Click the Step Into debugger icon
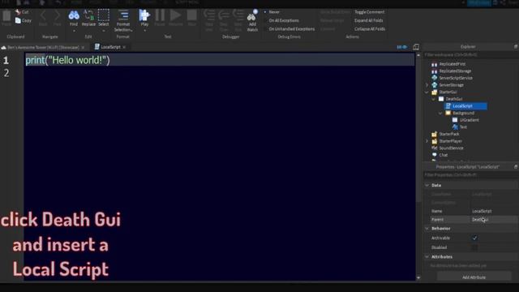Image resolution: width=519 pixels, height=292 pixels. point(209,15)
